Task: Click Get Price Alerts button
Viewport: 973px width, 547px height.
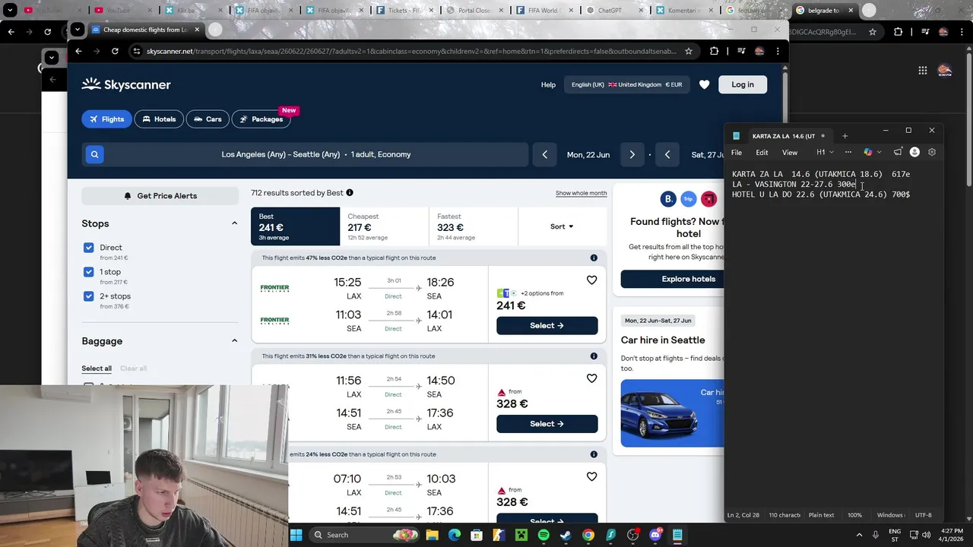Action: [x=160, y=196]
